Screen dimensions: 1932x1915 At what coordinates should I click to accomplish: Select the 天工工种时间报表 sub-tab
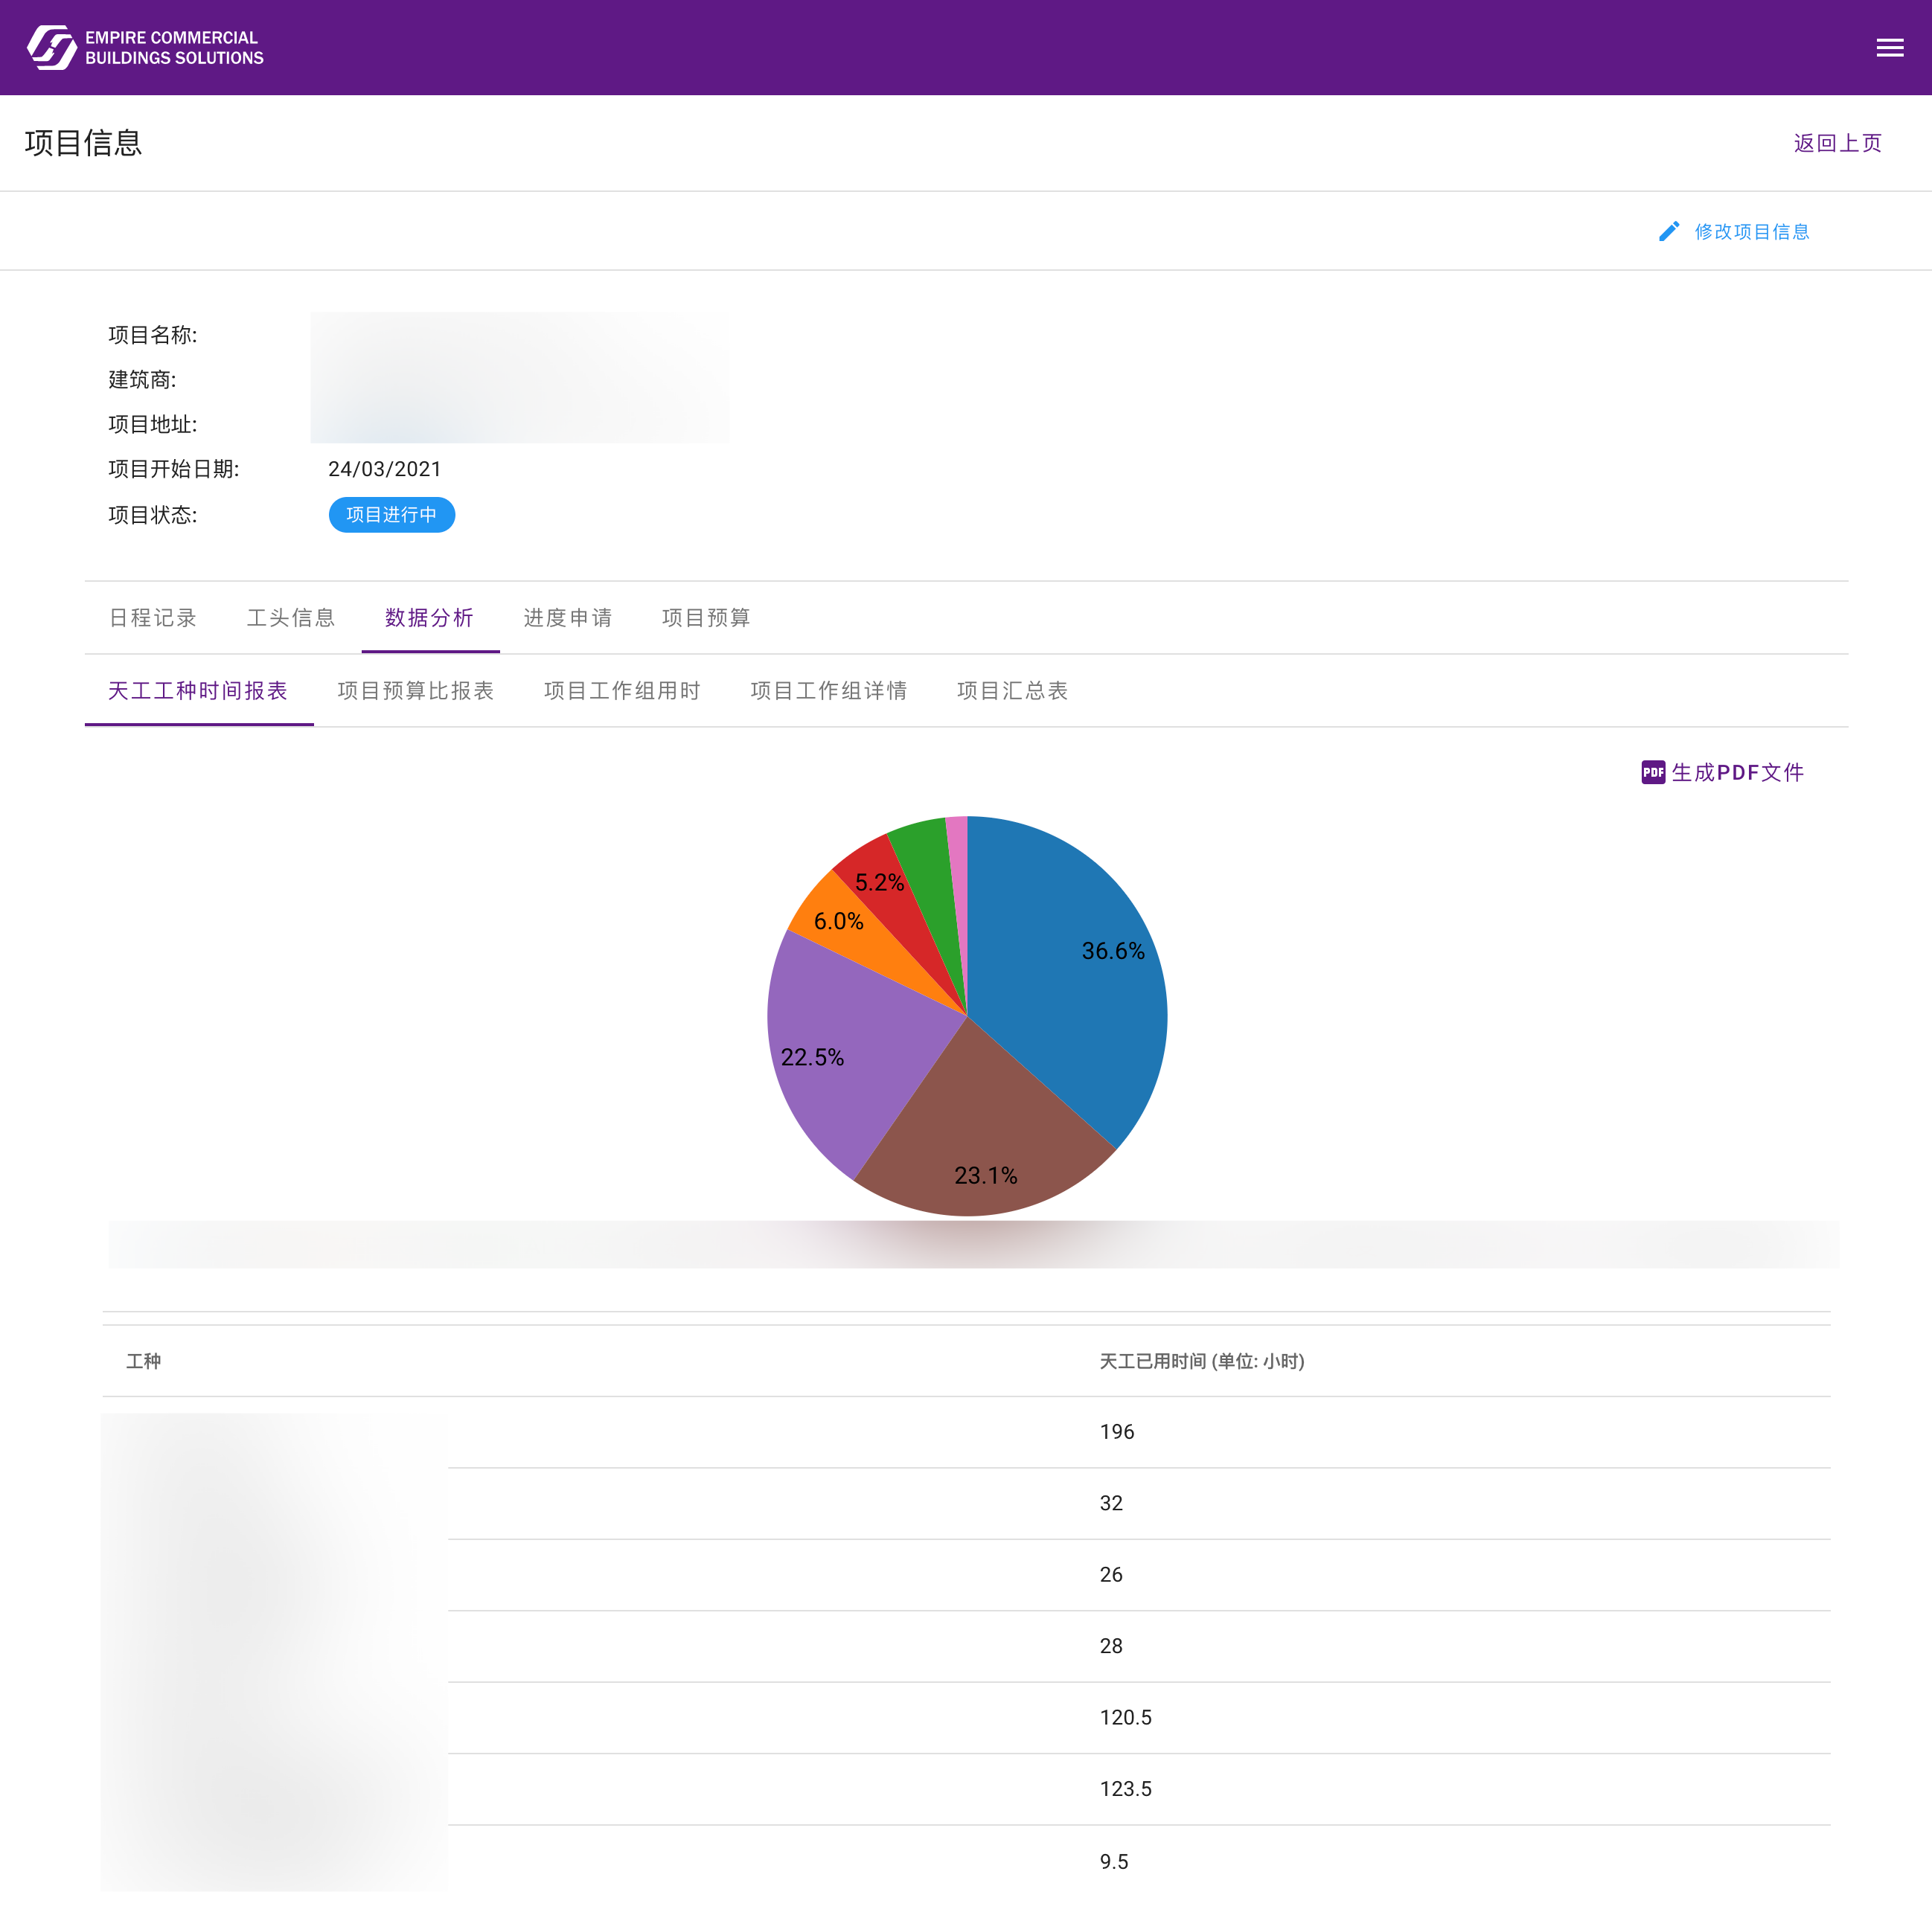[x=199, y=690]
